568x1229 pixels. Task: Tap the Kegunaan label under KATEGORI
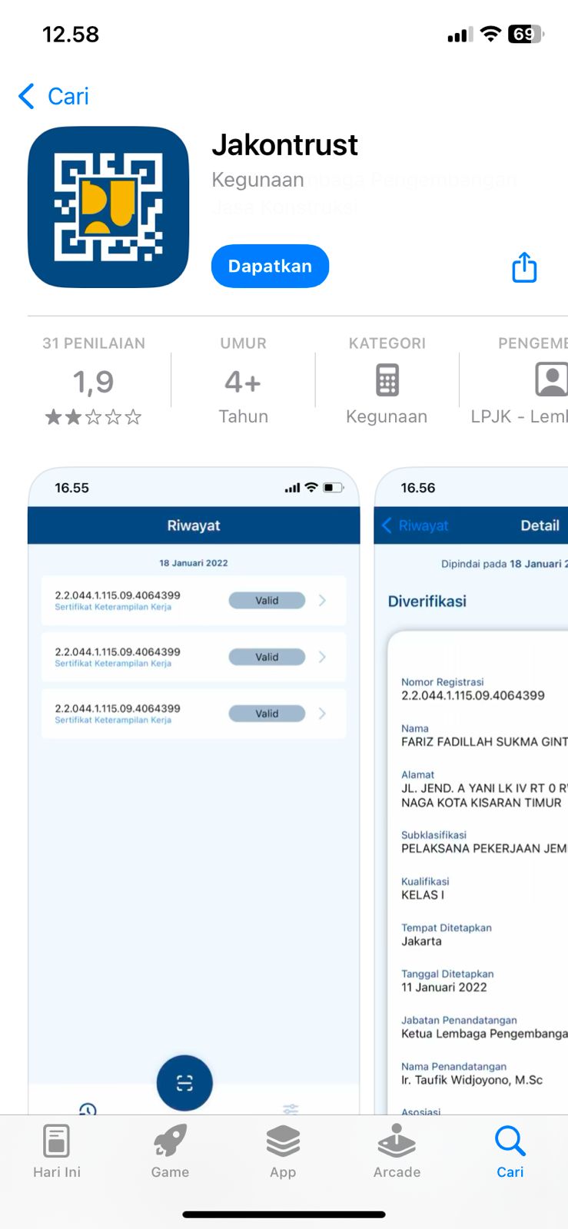coord(387,416)
